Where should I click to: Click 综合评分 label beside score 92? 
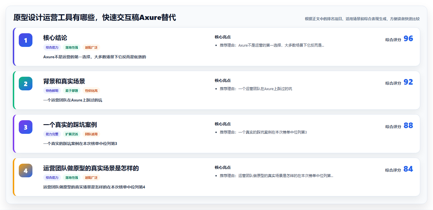click(x=393, y=83)
